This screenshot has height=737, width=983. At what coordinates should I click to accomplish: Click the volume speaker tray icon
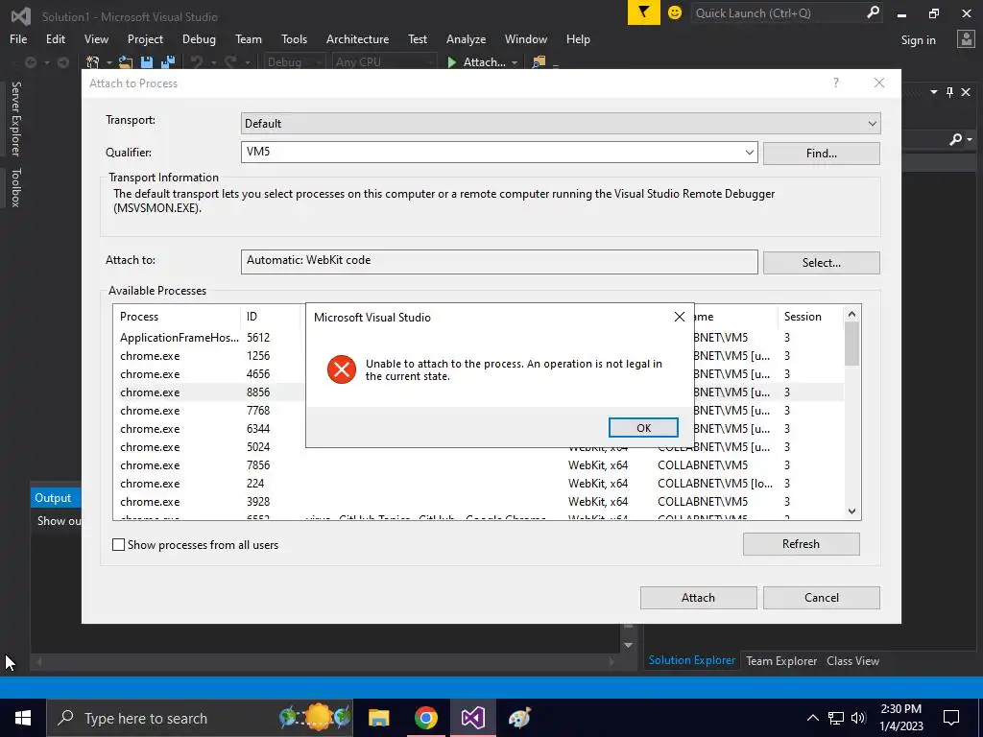pyautogui.click(x=858, y=718)
